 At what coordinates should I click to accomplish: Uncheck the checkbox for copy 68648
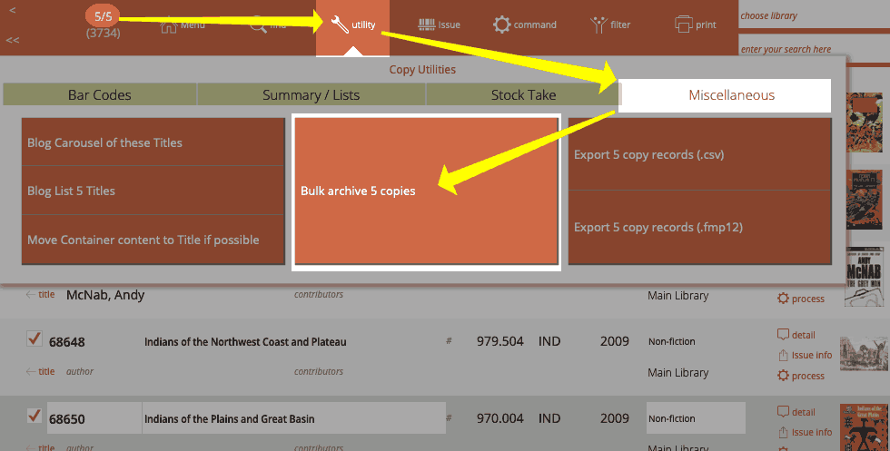(34, 339)
